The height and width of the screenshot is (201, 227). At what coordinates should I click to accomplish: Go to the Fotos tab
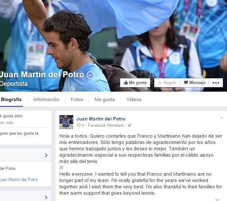77,100
